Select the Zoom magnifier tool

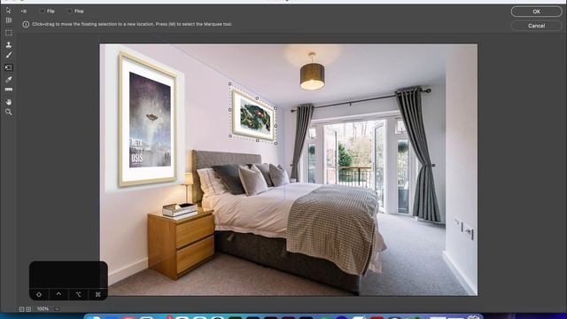click(x=8, y=113)
